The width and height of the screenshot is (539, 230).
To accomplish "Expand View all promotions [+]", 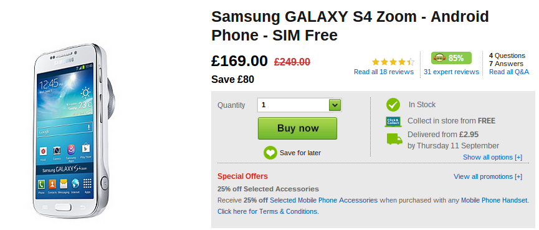I will [x=488, y=176].
